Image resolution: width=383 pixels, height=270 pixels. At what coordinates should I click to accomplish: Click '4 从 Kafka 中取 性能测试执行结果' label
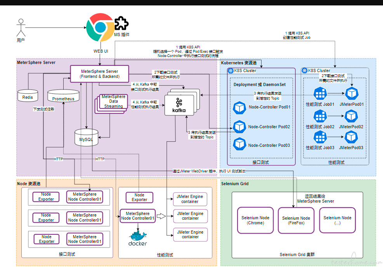click(x=145, y=104)
